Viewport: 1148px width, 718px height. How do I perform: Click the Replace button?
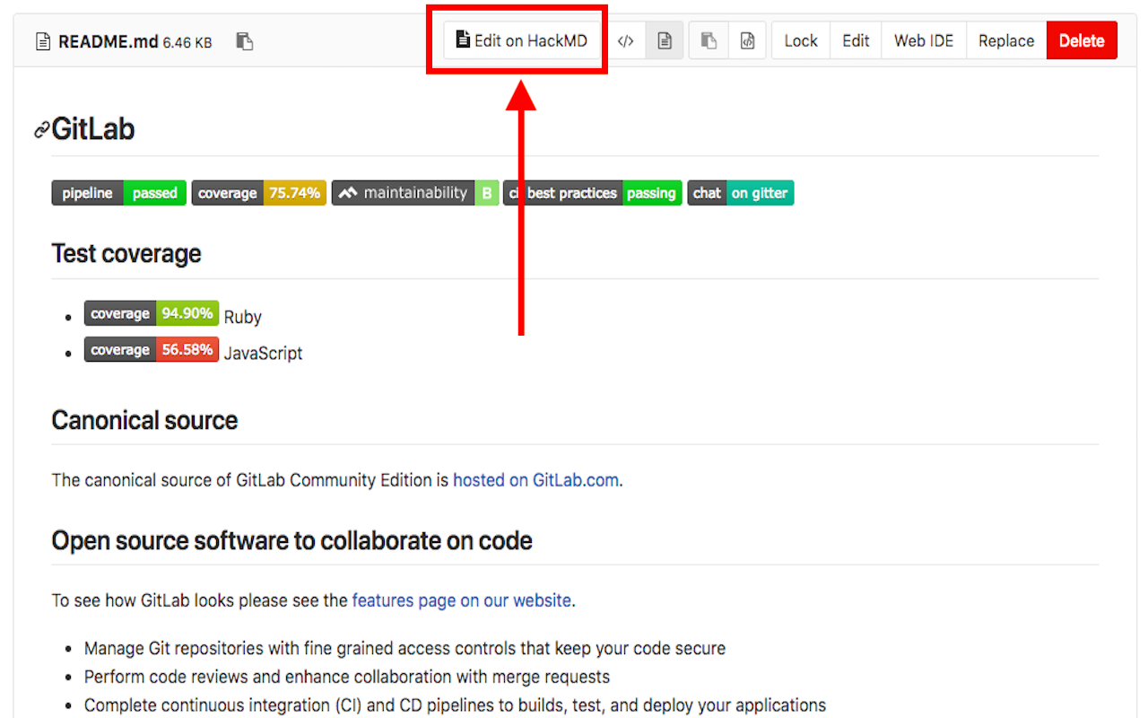[1006, 40]
